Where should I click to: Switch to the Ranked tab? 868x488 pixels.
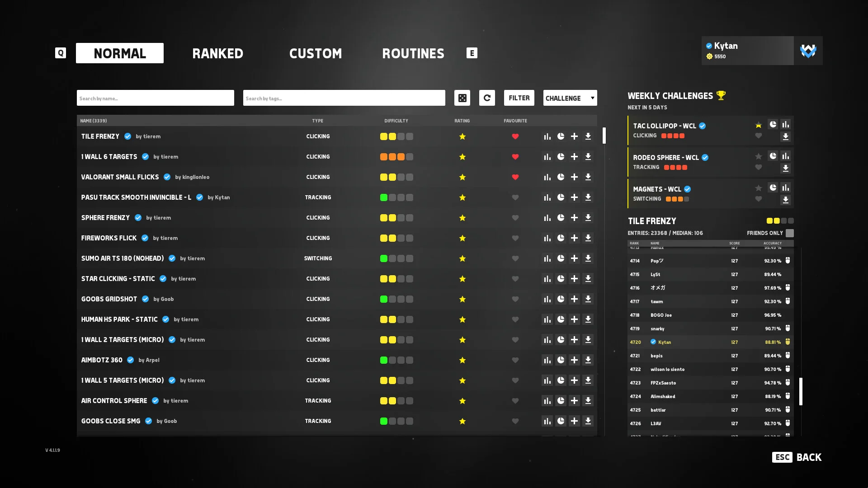[217, 53]
